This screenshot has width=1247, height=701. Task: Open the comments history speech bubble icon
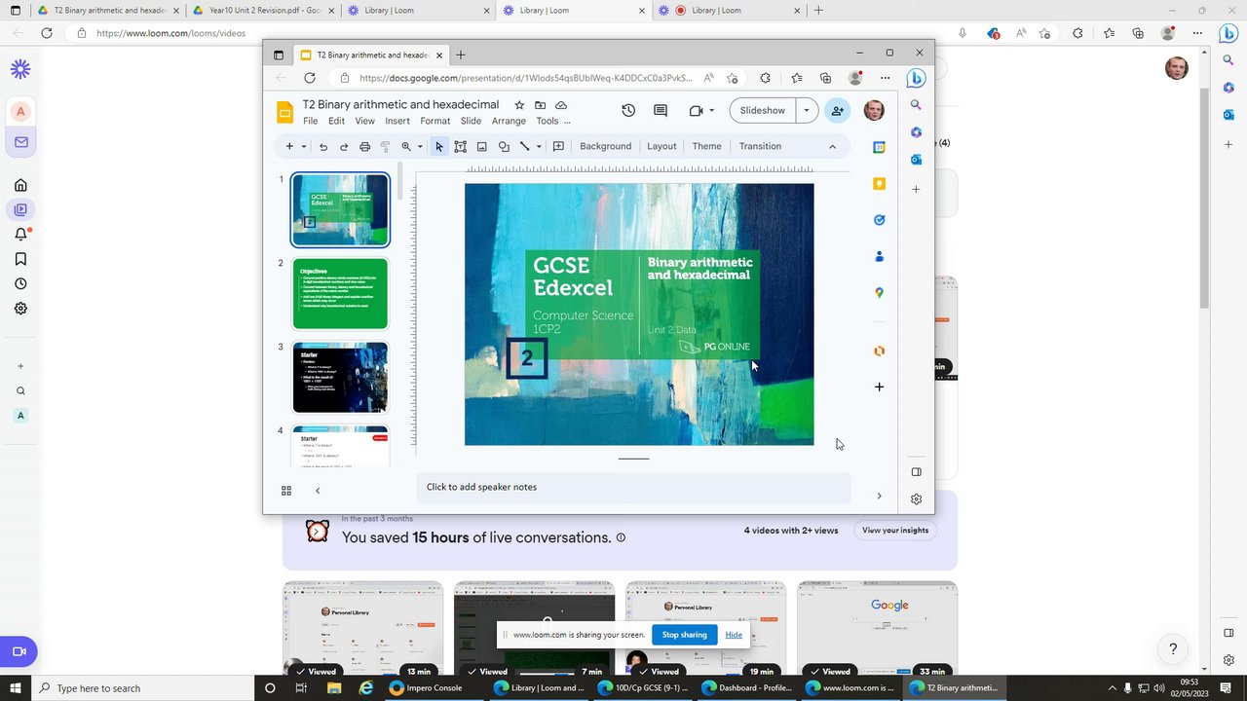click(x=660, y=110)
